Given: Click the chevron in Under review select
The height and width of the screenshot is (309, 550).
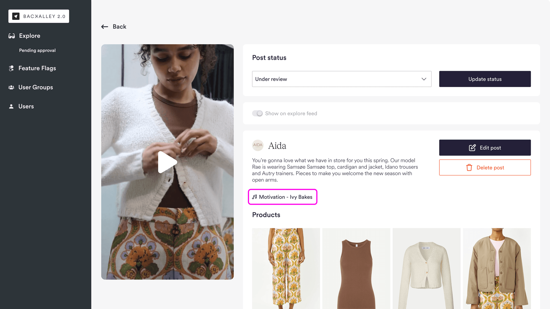Looking at the screenshot, I should point(424,79).
